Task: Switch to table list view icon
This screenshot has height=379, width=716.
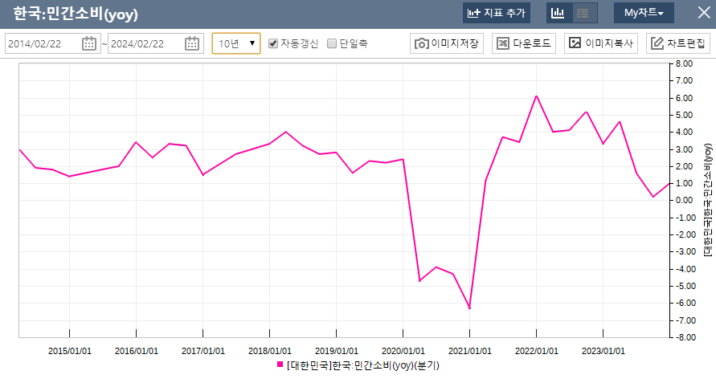Action: coord(584,13)
